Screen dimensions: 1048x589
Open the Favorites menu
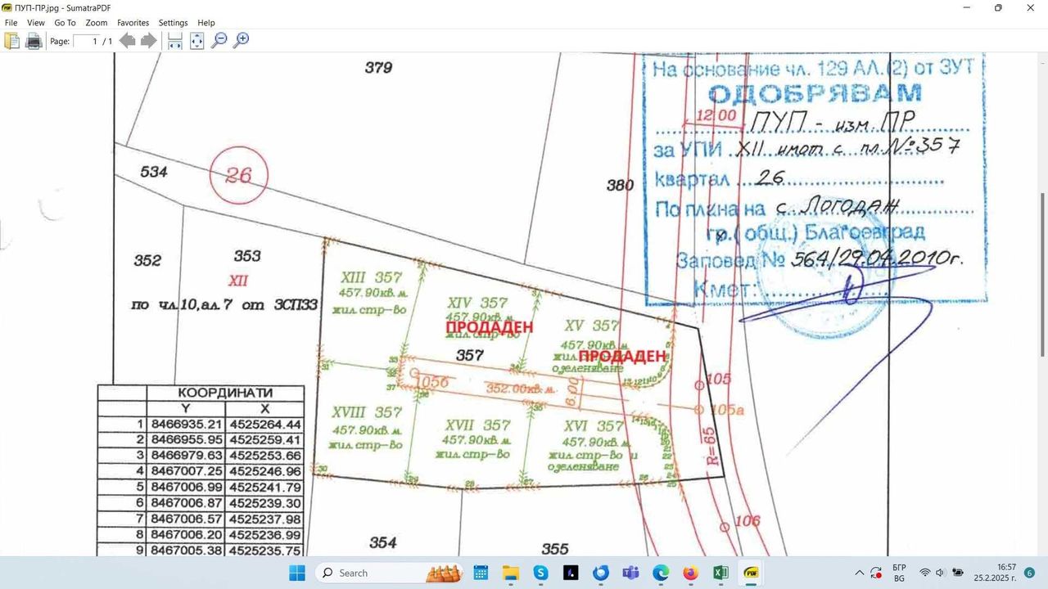[133, 23]
